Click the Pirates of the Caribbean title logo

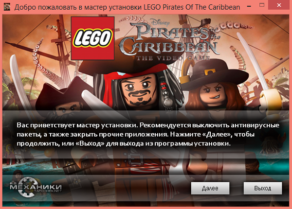[x=169, y=40]
